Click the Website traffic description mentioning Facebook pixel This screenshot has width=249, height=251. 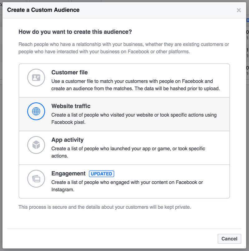[134, 119]
